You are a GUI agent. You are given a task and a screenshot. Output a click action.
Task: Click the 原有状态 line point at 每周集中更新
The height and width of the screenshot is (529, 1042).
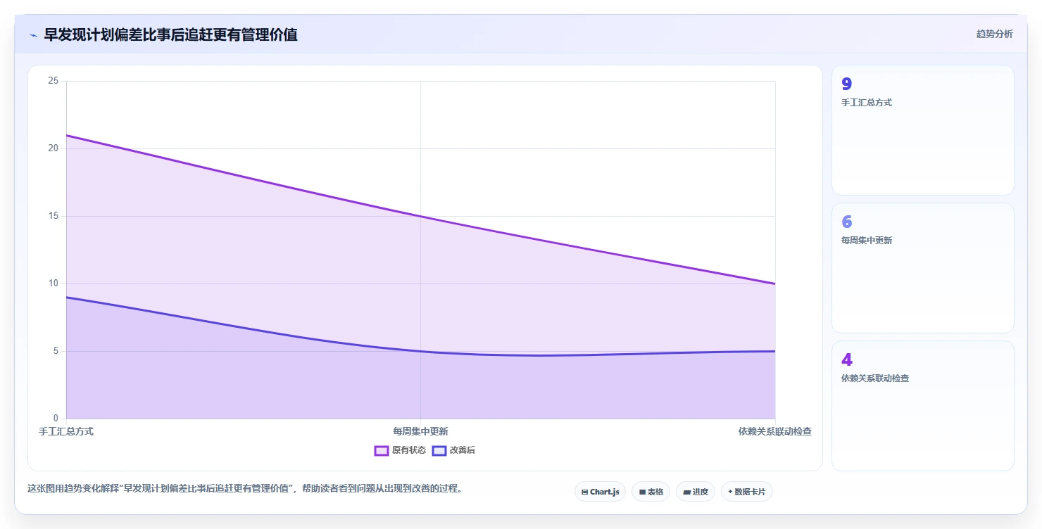tap(420, 216)
